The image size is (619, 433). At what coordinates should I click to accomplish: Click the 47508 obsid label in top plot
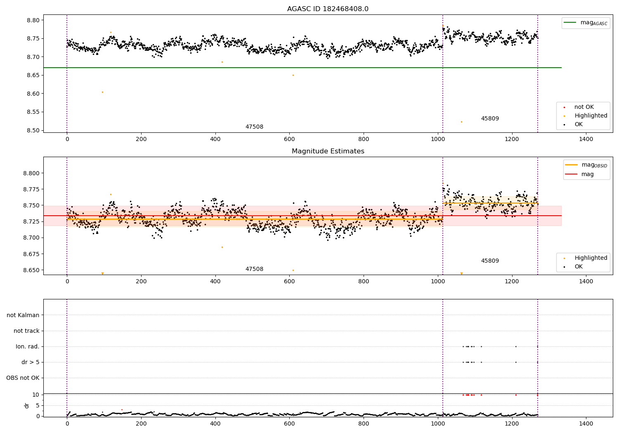[x=254, y=127]
